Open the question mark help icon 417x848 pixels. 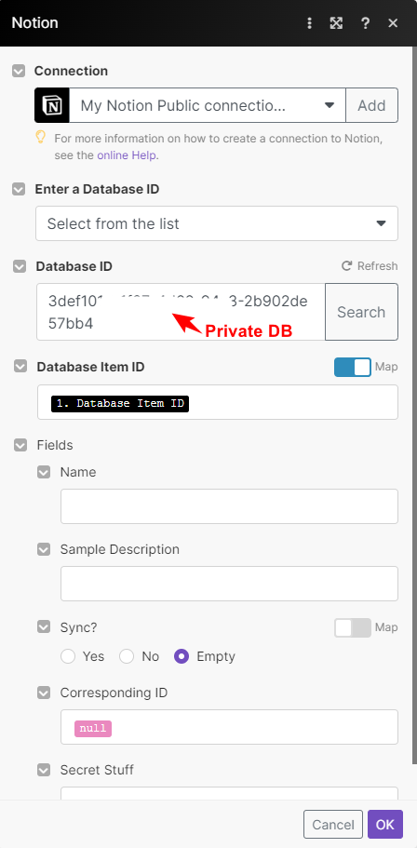click(365, 23)
